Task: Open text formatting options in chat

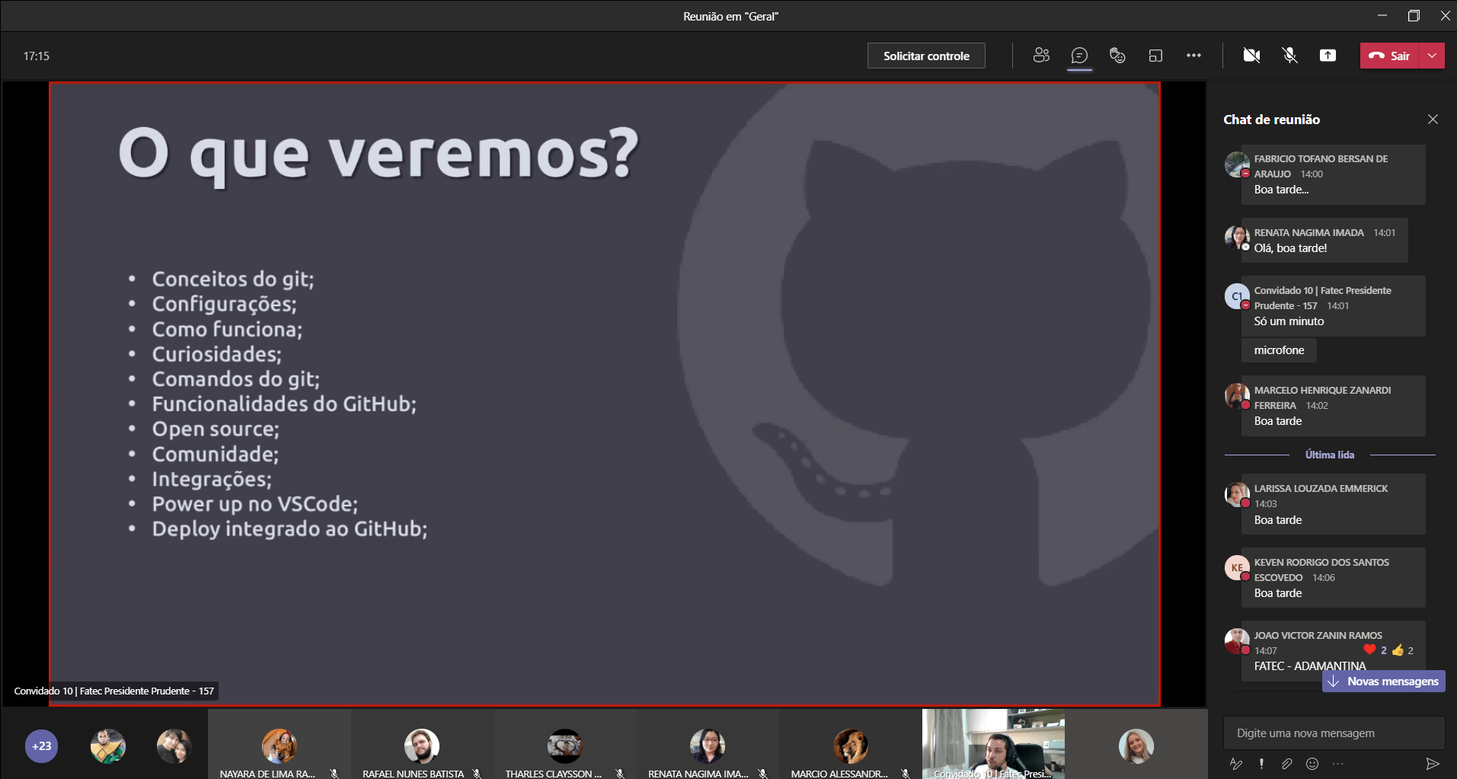Action: [x=1236, y=764]
